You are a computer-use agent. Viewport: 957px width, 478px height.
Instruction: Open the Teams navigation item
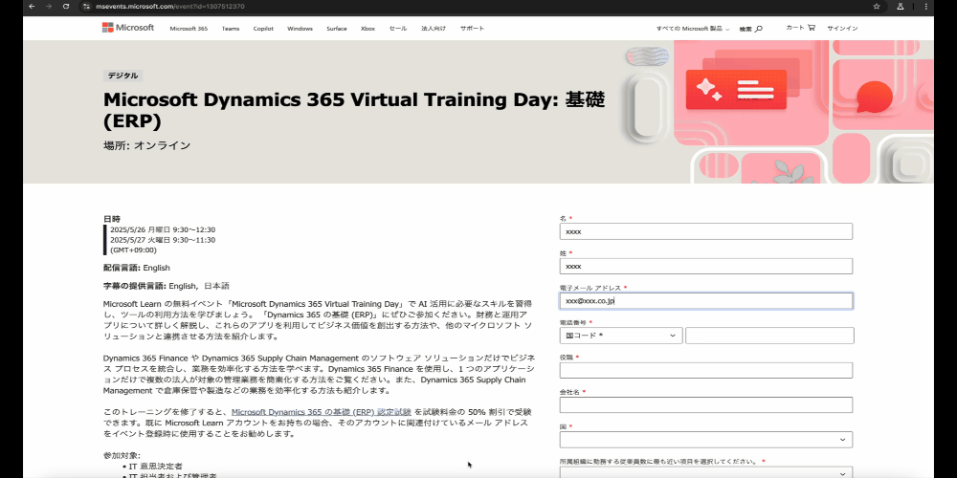(231, 29)
